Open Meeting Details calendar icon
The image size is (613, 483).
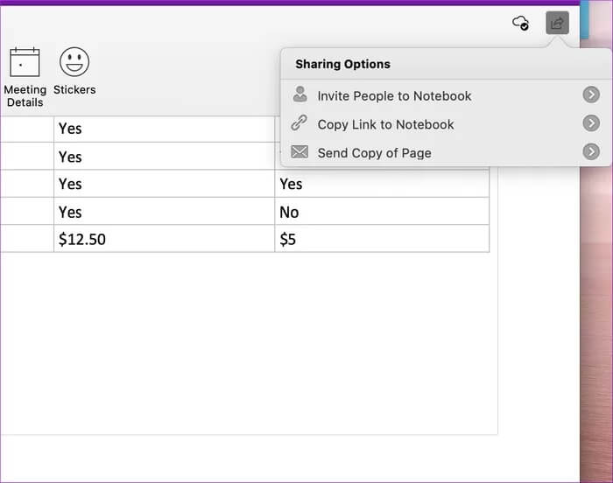(25, 63)
